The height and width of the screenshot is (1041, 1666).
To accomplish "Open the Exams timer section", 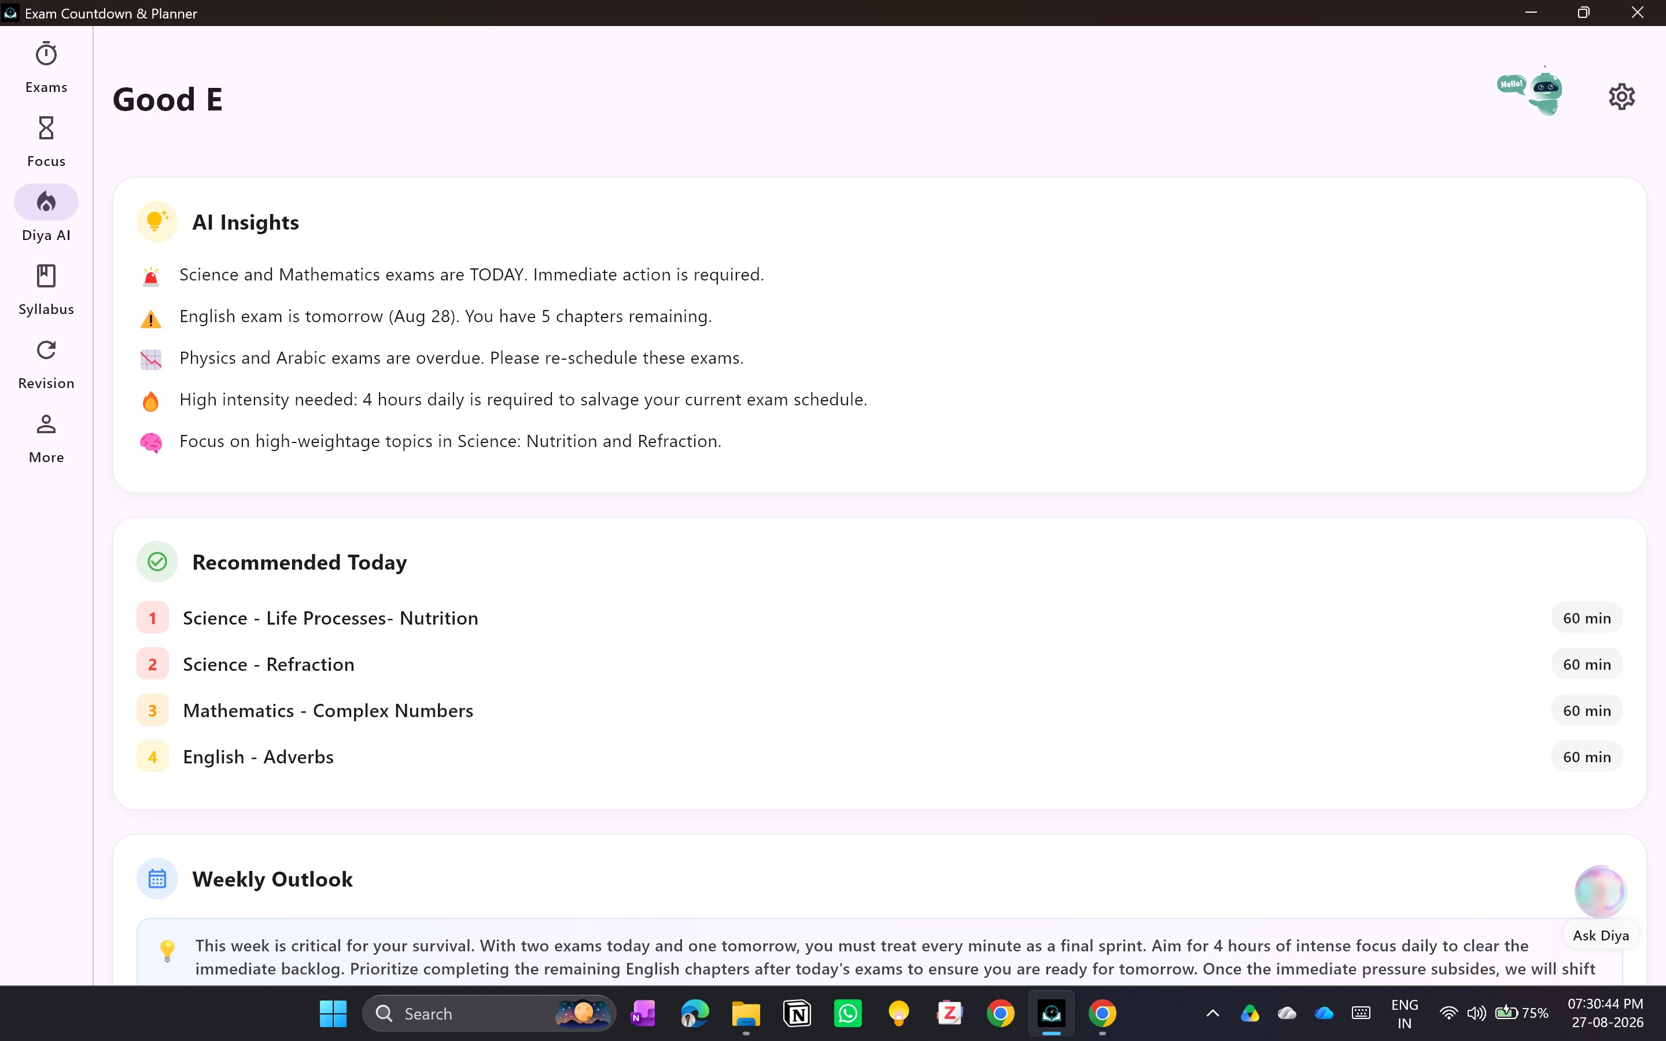I will pyautogui.click(x=46, y=68).
